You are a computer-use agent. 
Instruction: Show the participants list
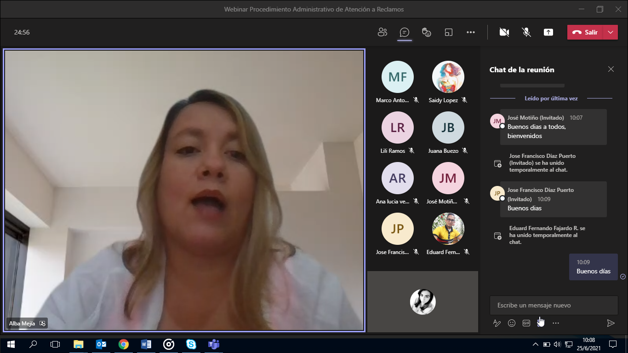(382, 32)
